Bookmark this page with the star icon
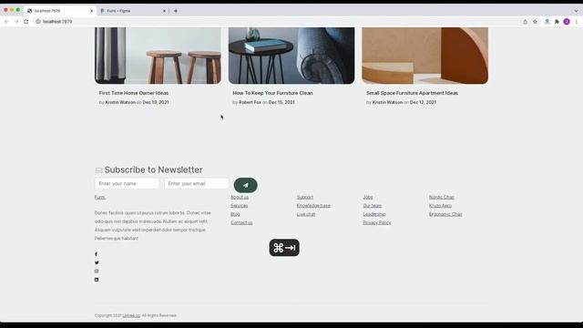Screen dimensions: 583x328 [535, 22]
